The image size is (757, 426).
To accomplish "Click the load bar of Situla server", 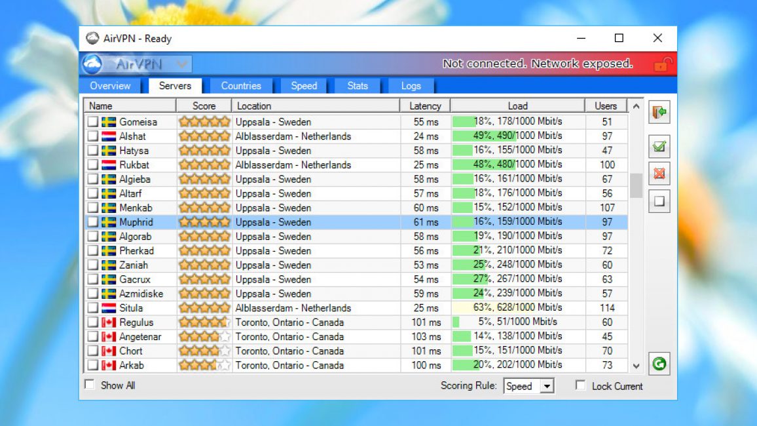I will (x=517, y=307).
